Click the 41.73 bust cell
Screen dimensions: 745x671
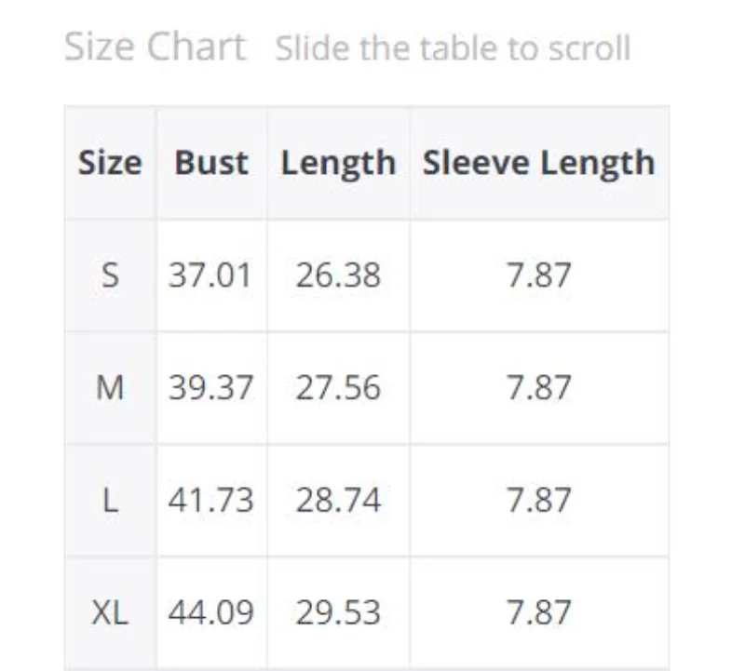pos(210,501)
